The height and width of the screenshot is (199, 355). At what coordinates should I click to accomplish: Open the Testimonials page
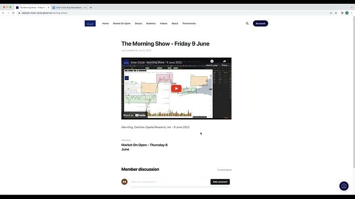pyautogui.click(x=189, y=23)
